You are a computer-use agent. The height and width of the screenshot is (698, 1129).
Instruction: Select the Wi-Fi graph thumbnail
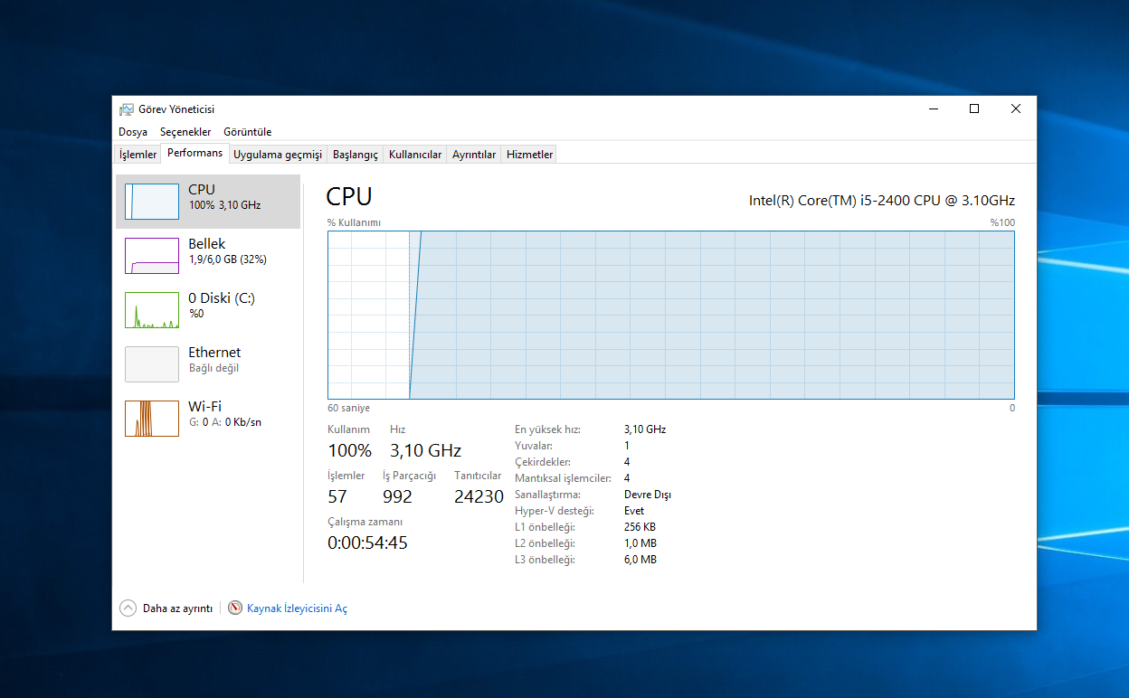tap(152, 419)
